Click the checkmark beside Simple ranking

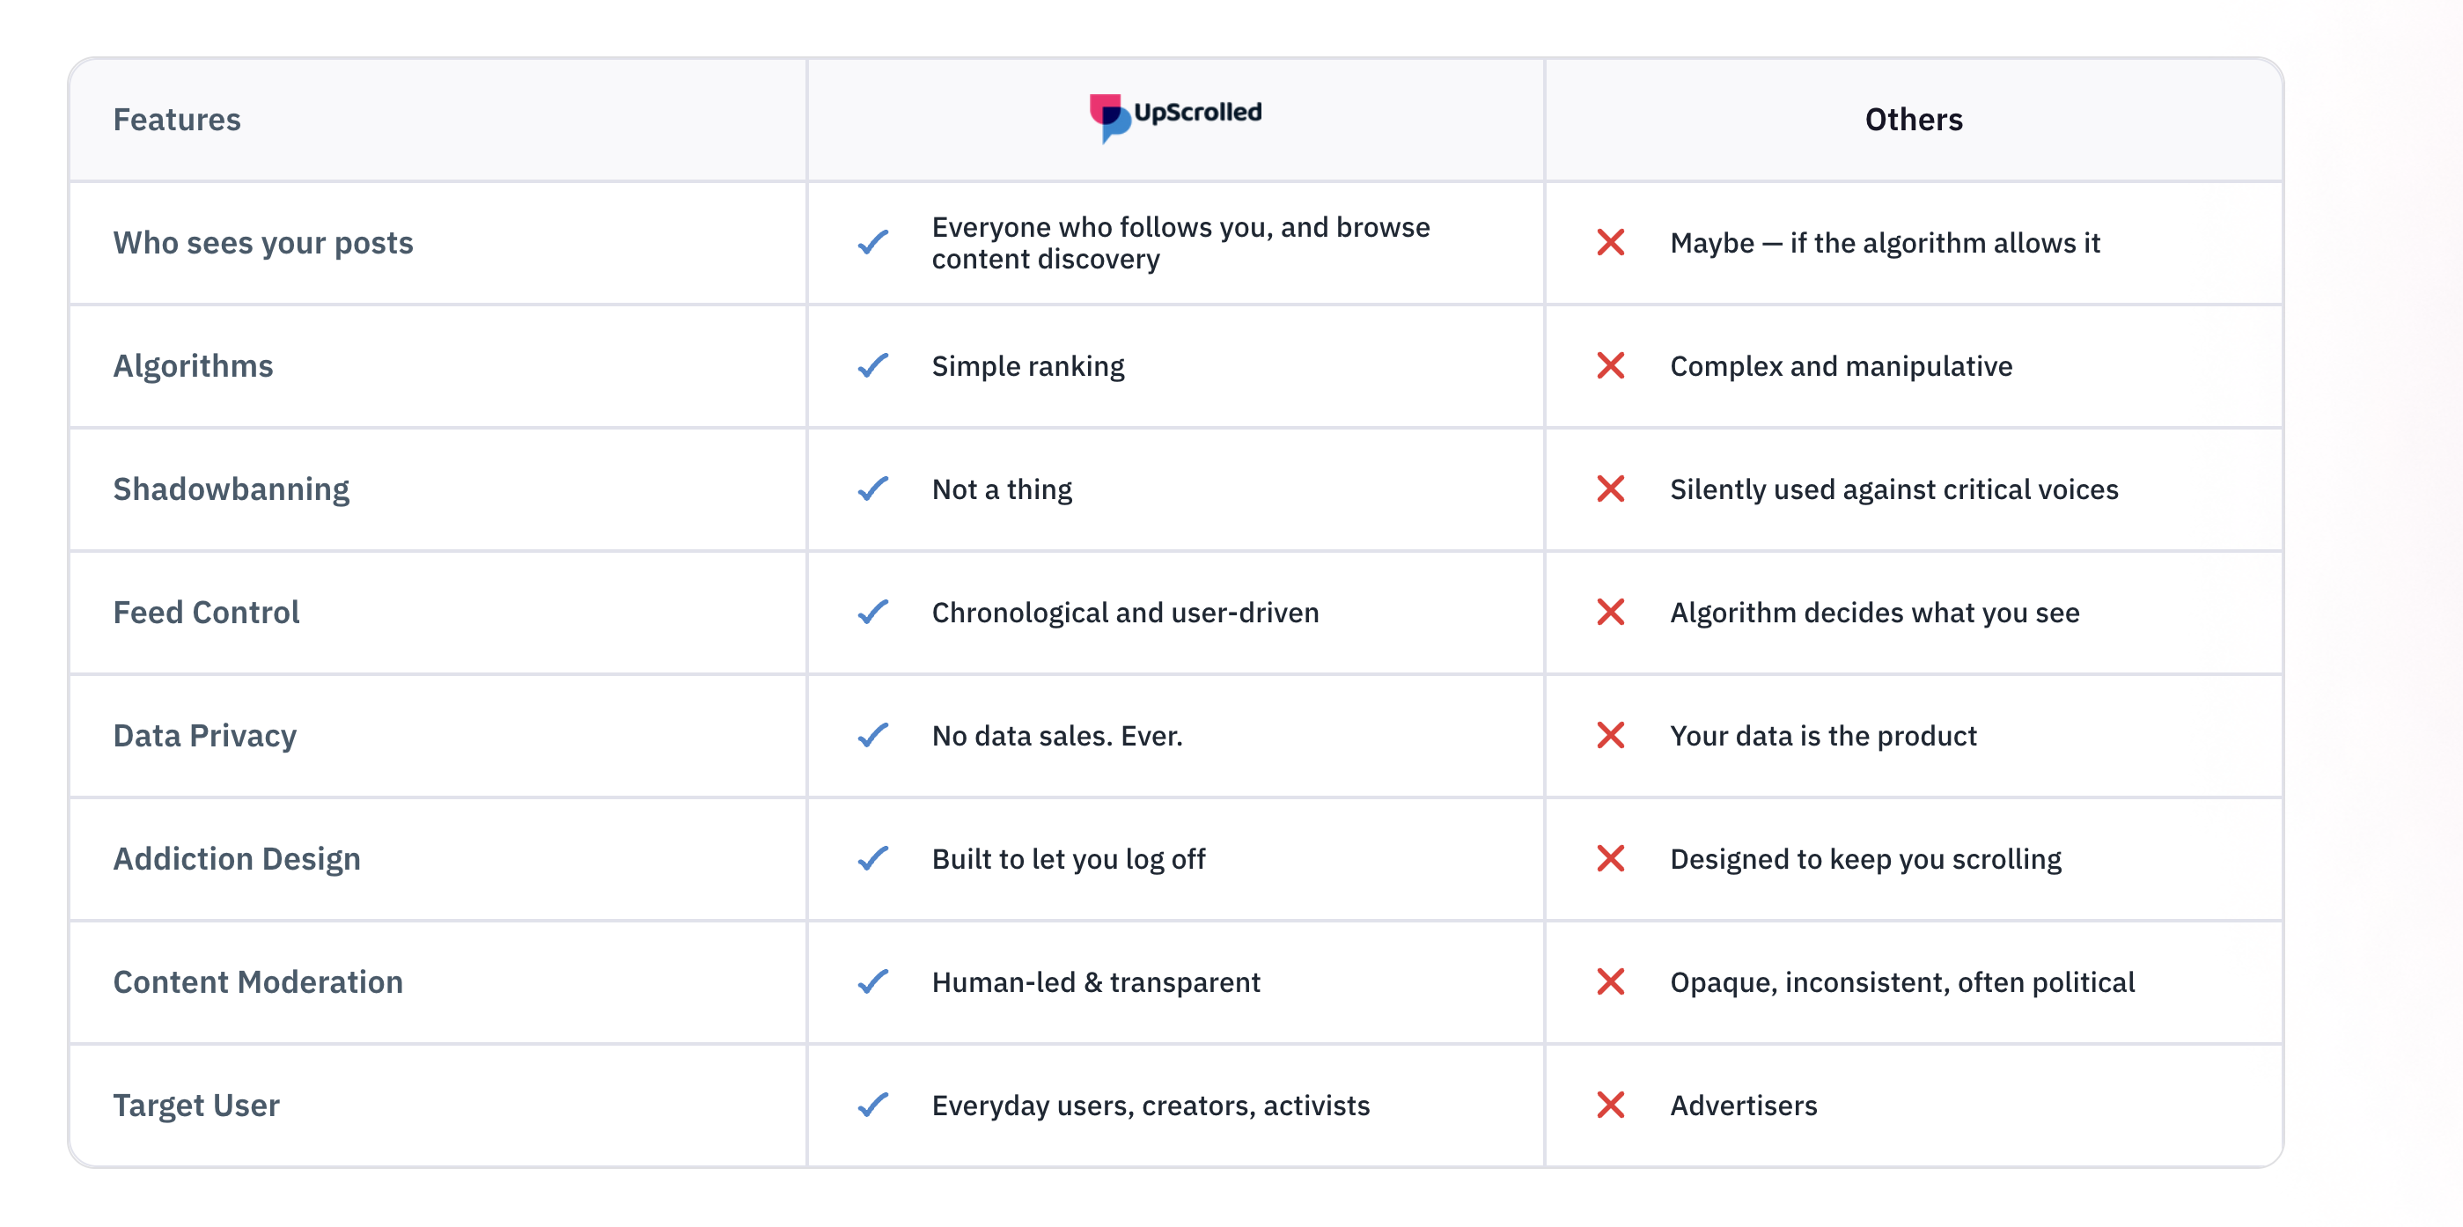click(x=873, y=365)
